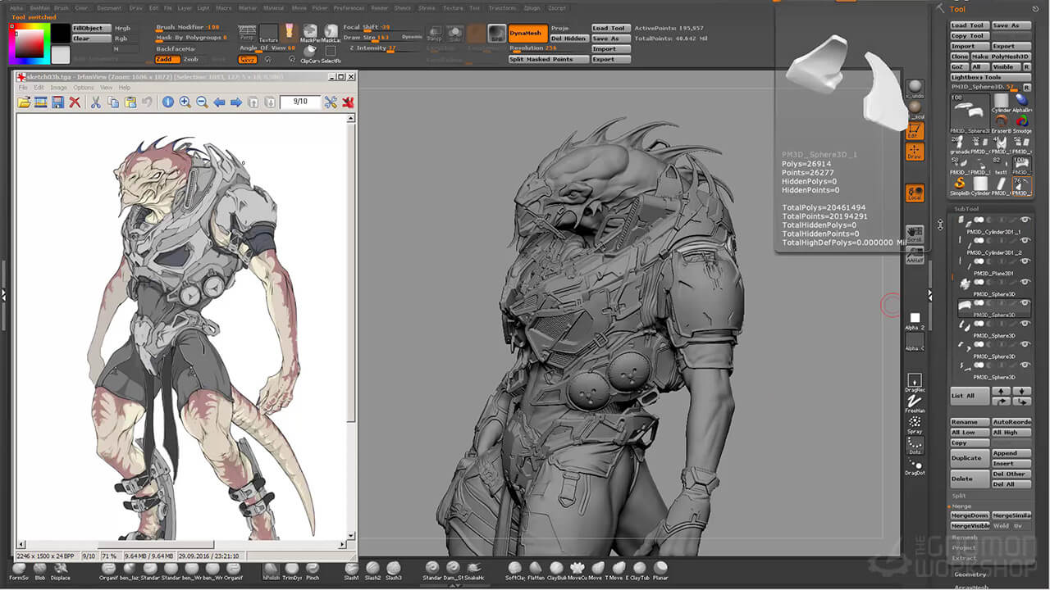The image size is (1050, 590).
Task: Select the Draw mode icon
Action: [x=915, y=152]
